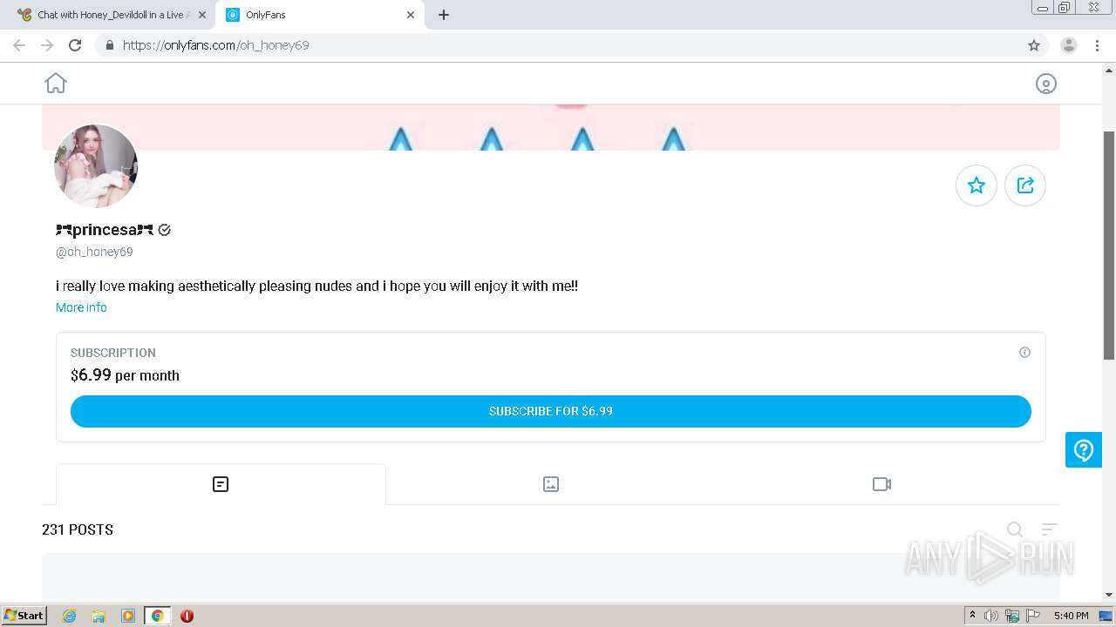Bookmark this page with the star
This screenshot has height=627, width=1116.
tap(1034, 45)
